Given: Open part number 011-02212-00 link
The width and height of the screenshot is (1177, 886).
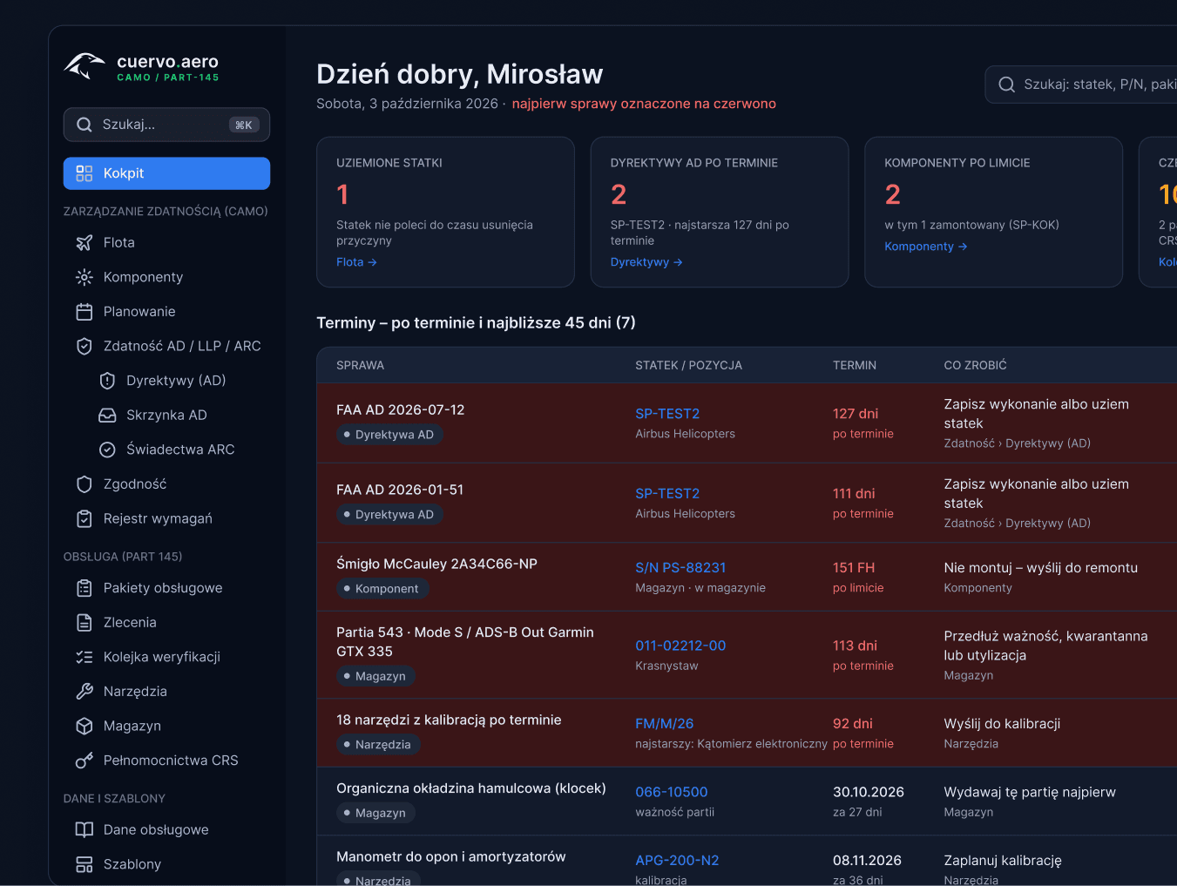Looking at the screenshot, I should [680, 646].
